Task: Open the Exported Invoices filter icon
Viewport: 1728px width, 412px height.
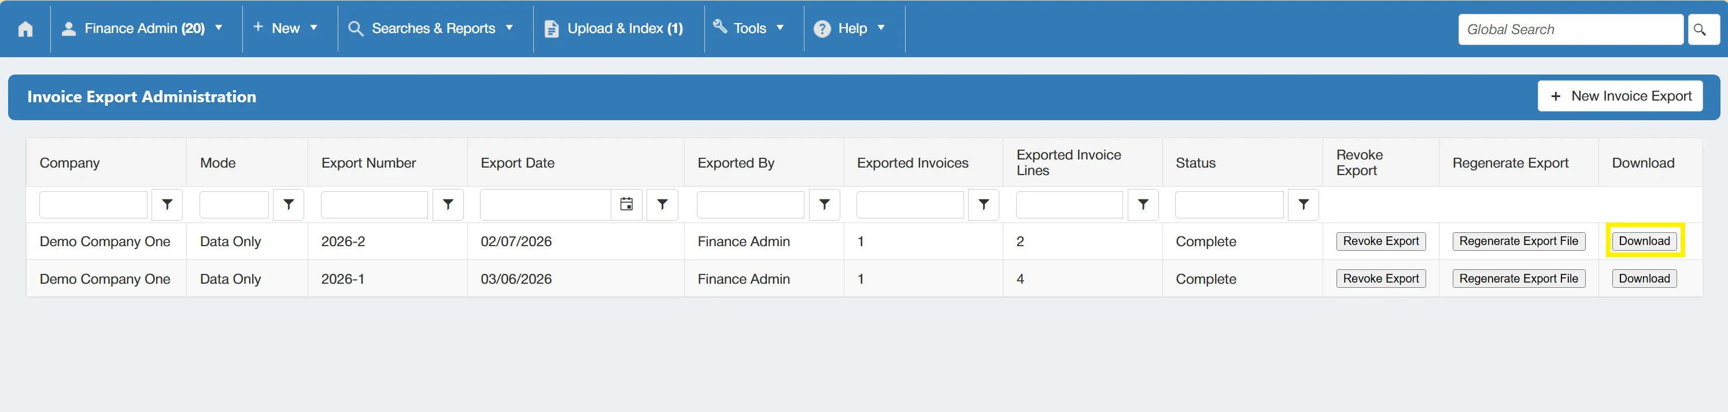Action: point(983,205)
